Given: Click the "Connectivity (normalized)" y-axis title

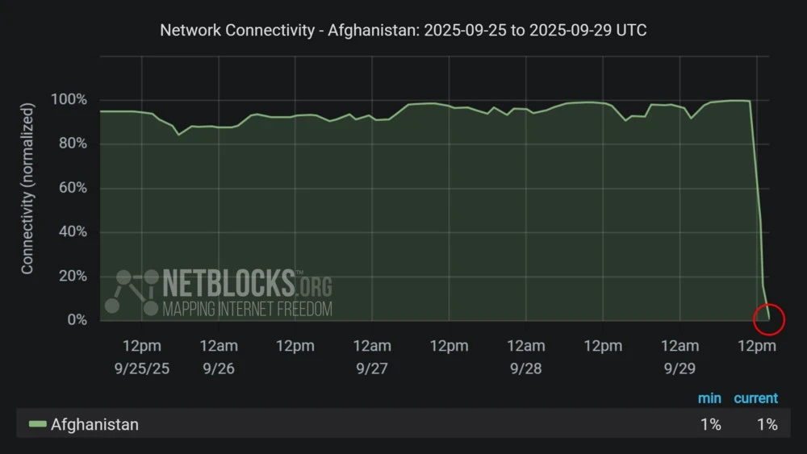Looking at the screenshot, I should (x=28, y=189).
